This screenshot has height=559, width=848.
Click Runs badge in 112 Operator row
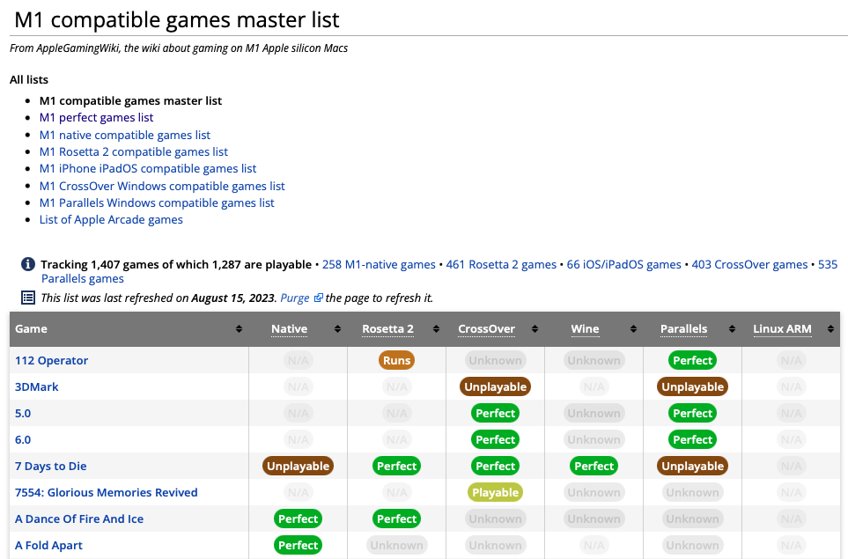[396, 361]
